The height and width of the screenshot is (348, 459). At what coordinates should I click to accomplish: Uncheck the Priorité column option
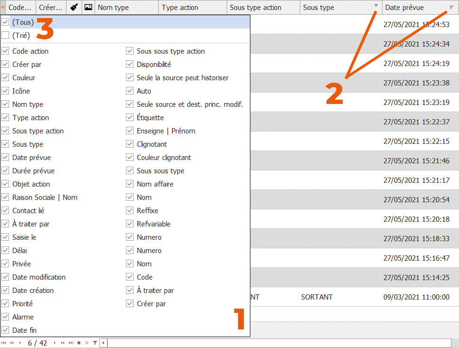5,304
